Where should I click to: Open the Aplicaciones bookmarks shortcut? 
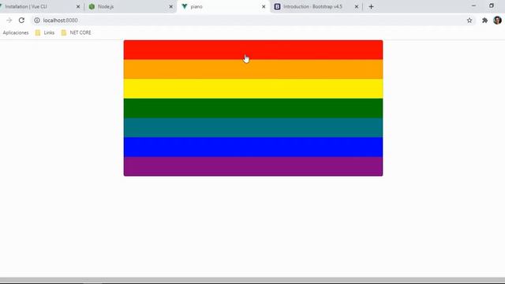16,32
